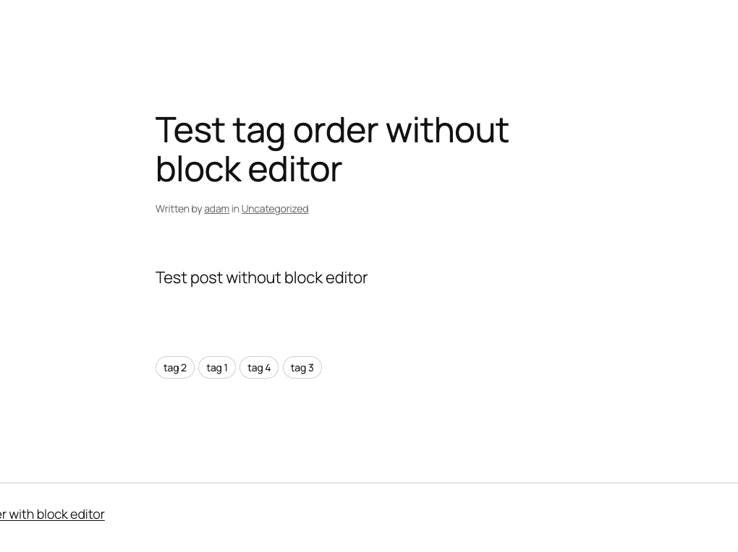Click 'without' in the body paragraph text
738x552 pixels.
[x=253, y=278]
